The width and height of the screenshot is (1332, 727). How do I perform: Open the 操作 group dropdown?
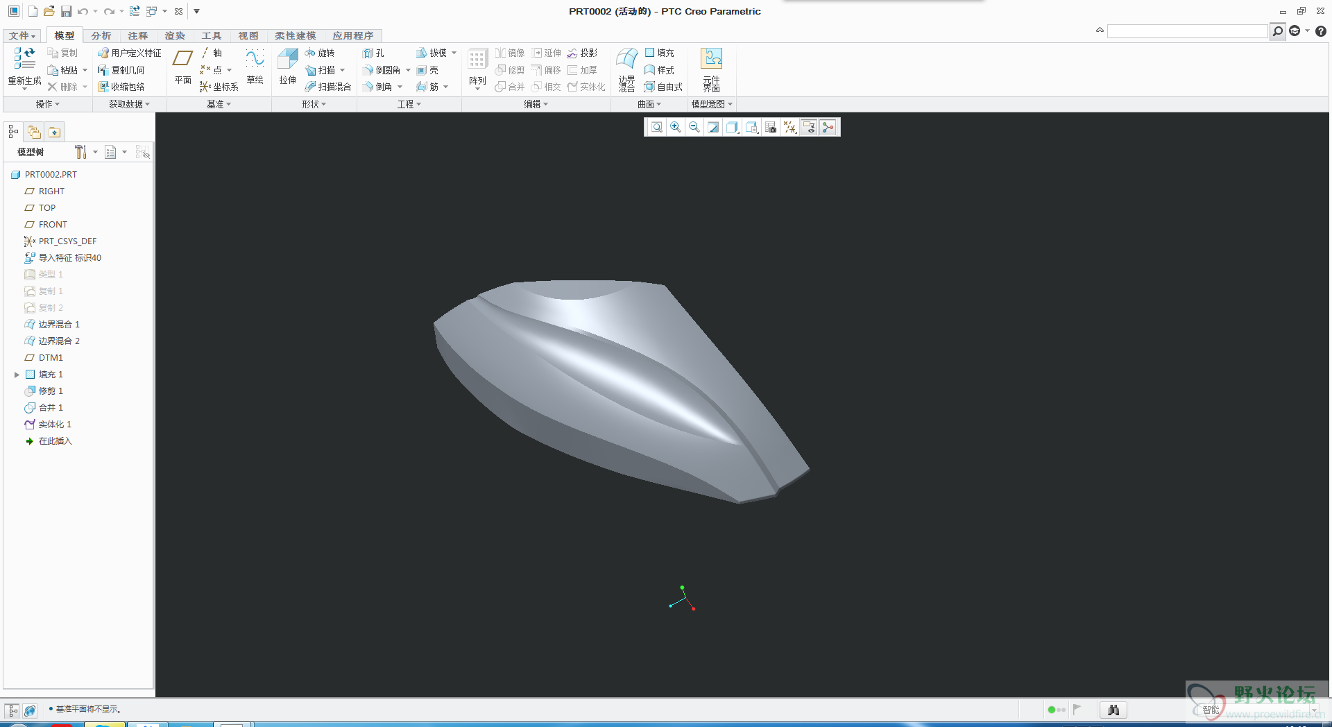point(48,104)
